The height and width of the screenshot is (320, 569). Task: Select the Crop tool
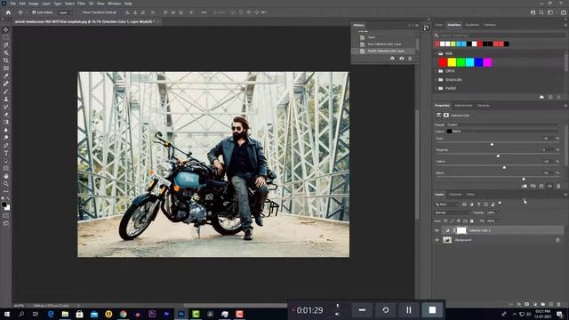(6, 60)
